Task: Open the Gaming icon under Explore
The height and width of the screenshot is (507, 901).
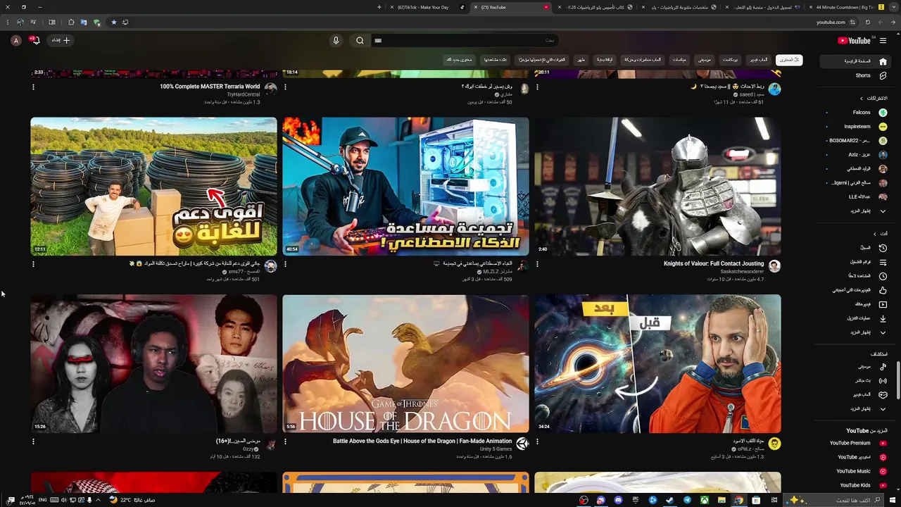Action: point(883,395)
